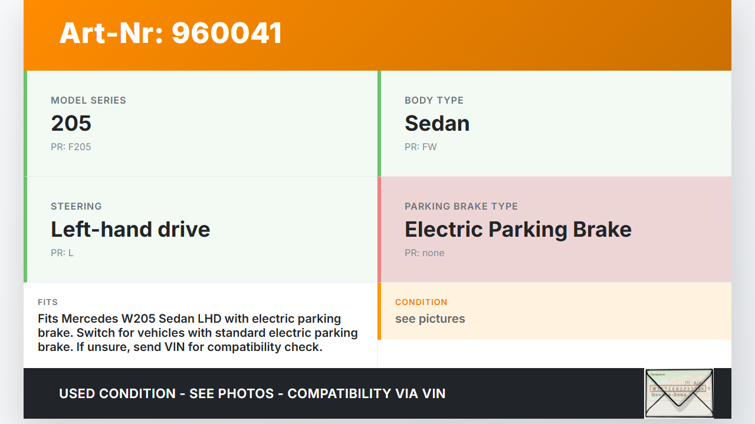Click the PR: none label
755x424 pixels.
[425, 253]
